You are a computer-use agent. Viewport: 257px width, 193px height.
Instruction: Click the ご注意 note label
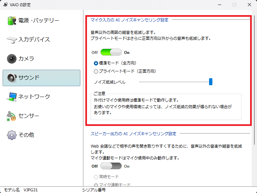click(99, 94)
